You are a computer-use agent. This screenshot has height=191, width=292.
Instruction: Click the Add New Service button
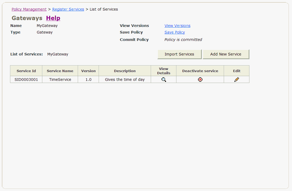tap(226, 54)
